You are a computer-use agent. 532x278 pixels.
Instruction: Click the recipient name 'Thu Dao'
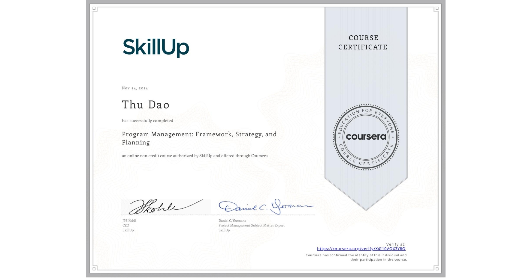[x=146, y=105]
